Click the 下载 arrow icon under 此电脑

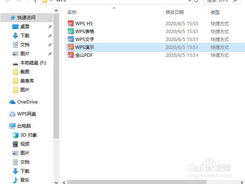click(x=15, y=171)
